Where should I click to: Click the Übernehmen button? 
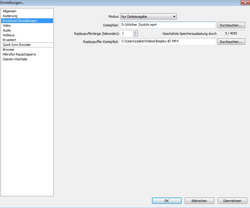(x=232, y=201)
